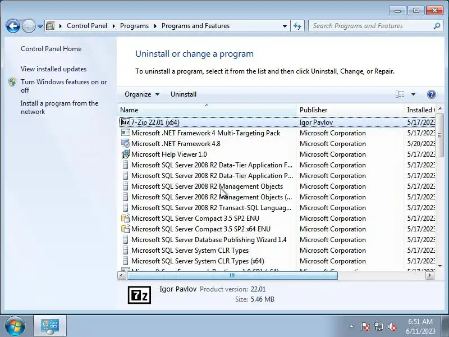This screenshot has width=449, height=337.
Task: Click the 5/20/2023 installed date cell
Action: point(421,144)
